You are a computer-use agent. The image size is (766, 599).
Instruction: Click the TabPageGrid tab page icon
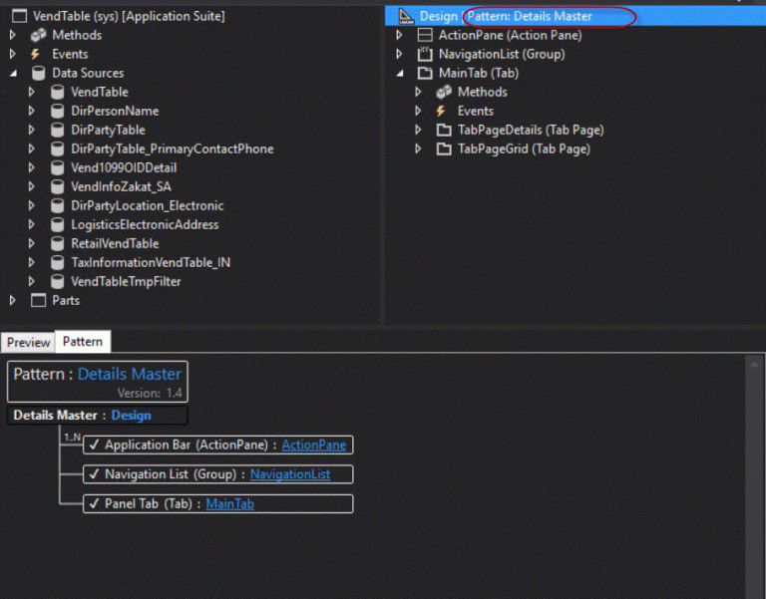[444, 149]
